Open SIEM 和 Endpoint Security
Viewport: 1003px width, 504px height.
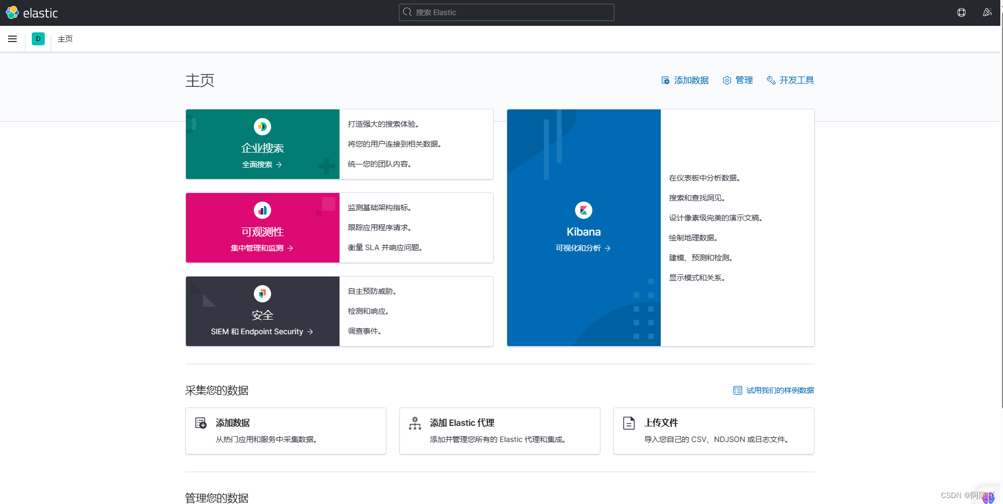(x=262, y=332)
